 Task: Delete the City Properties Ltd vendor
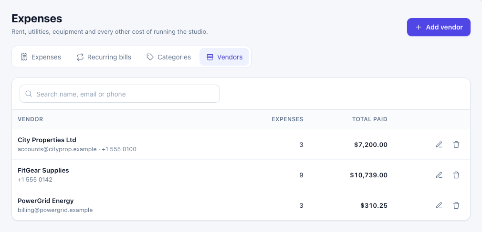456,145
